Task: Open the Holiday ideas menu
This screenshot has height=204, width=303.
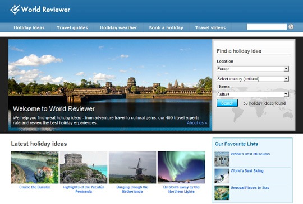Action: (x=29, y=28)
